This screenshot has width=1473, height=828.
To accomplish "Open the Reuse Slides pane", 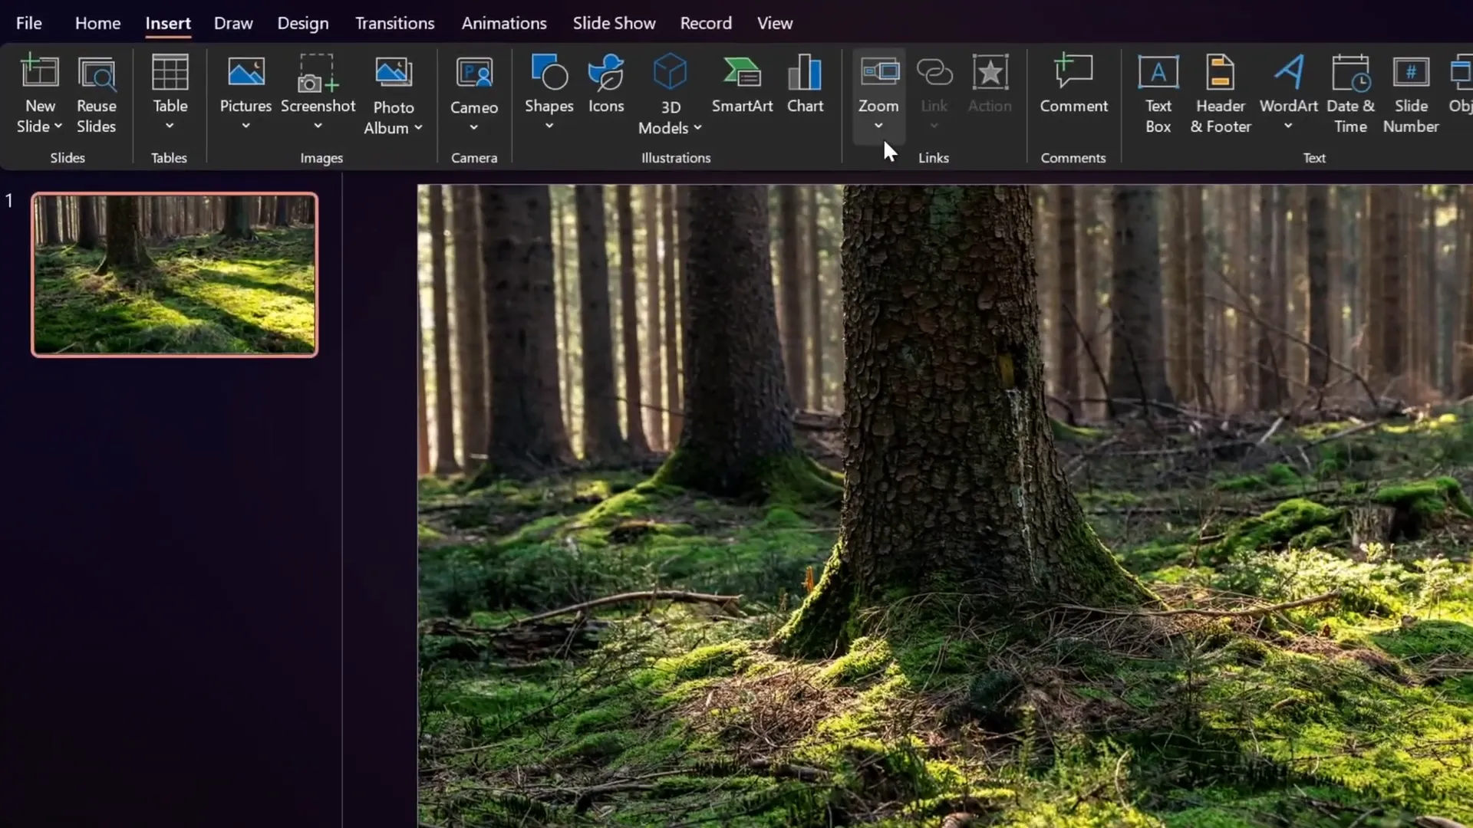I will [x=97, y=94].
